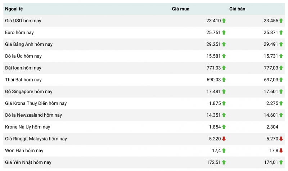
Task: Click green arrow beside Yên Nhật sell price
Action: pos(281,163)
